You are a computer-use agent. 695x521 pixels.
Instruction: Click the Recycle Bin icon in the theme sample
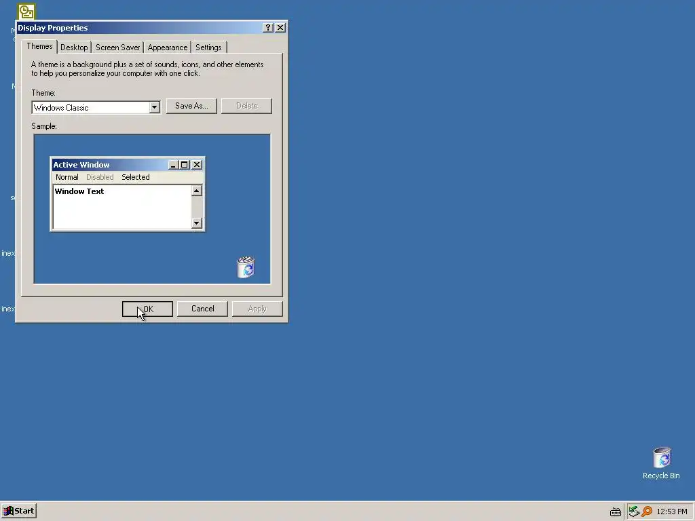(x=246, y=267)
